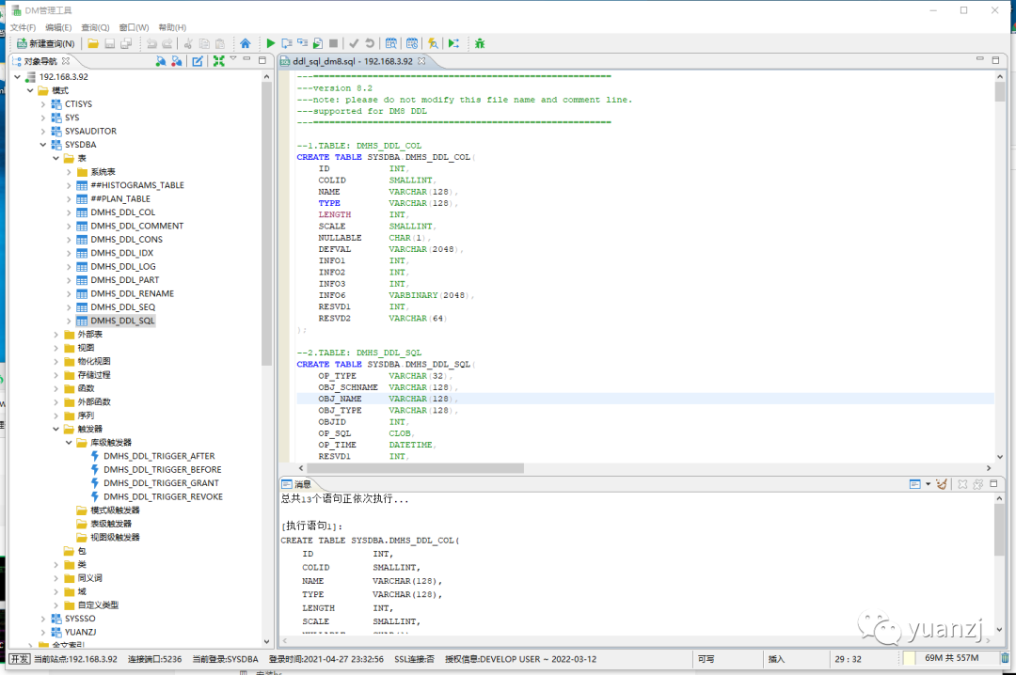Click the blue Home toolbar icon
Image resolution: width=1016 pixels, height=675 pixels.
click(245, 43)
